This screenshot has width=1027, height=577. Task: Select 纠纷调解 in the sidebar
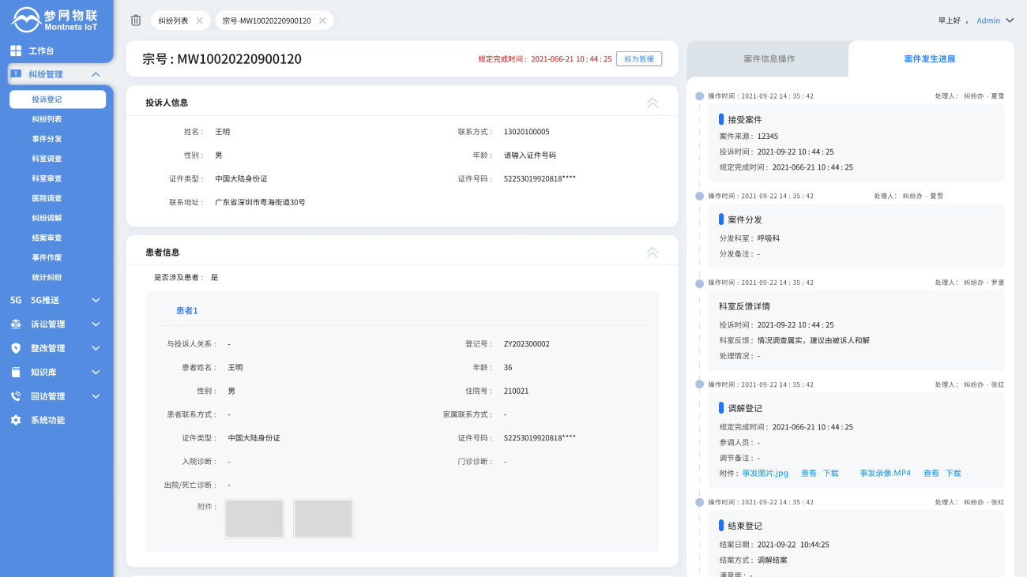47,218
